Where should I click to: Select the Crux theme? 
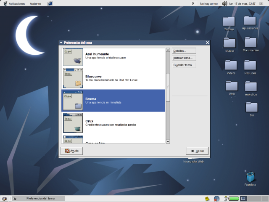pyautogui.click(x=113, y=122)
